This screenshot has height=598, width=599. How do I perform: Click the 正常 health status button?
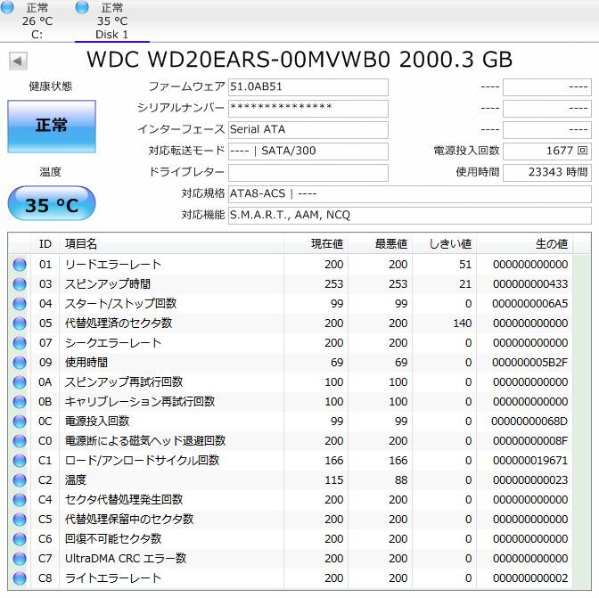pyautogui.click(x=52, y=127)
